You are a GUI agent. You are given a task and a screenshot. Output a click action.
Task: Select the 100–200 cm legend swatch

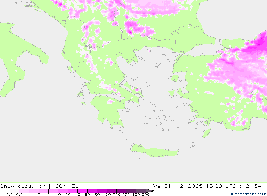pos(112,191)
